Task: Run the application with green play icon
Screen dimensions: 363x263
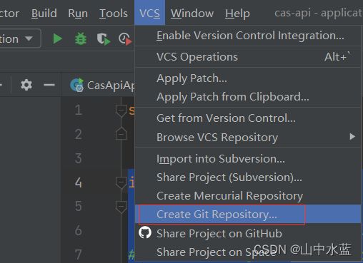Action: click(57, 38)
